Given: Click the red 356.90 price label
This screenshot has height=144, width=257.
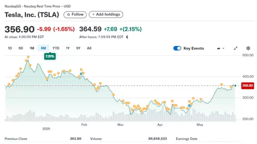Looking at the screenshot, I should click(248, 86).
